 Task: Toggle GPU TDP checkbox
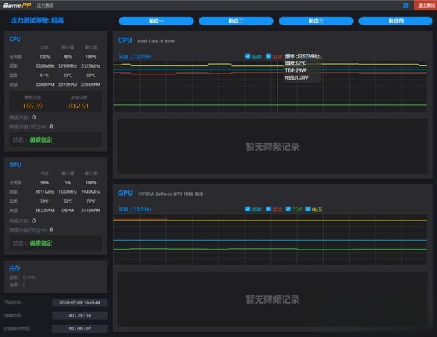(x=289, y=209)
